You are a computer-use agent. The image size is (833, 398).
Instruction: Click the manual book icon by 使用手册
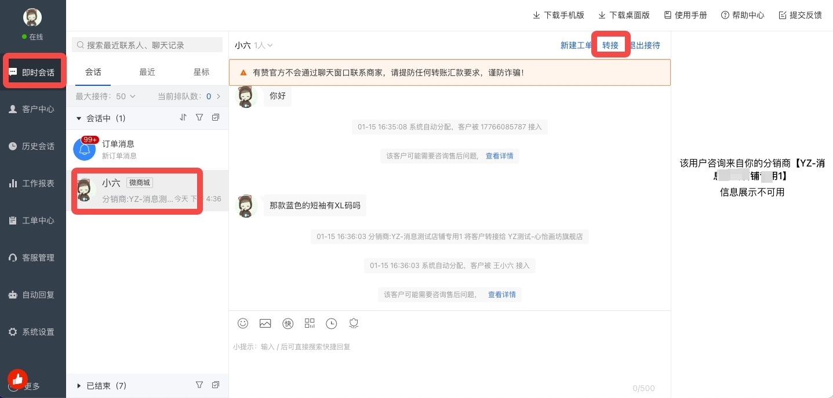tap(667, 15)
